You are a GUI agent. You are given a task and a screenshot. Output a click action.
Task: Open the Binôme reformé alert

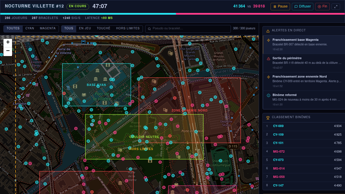coord(304,100)
